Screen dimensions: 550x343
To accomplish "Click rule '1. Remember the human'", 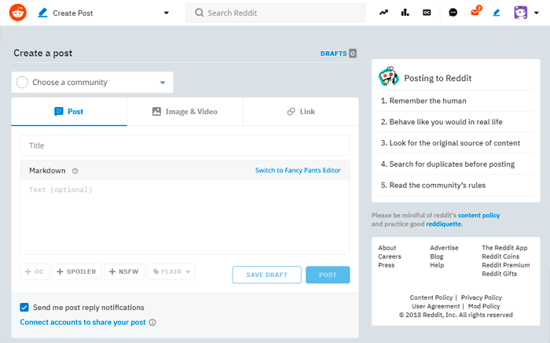I will pos(423,101).
